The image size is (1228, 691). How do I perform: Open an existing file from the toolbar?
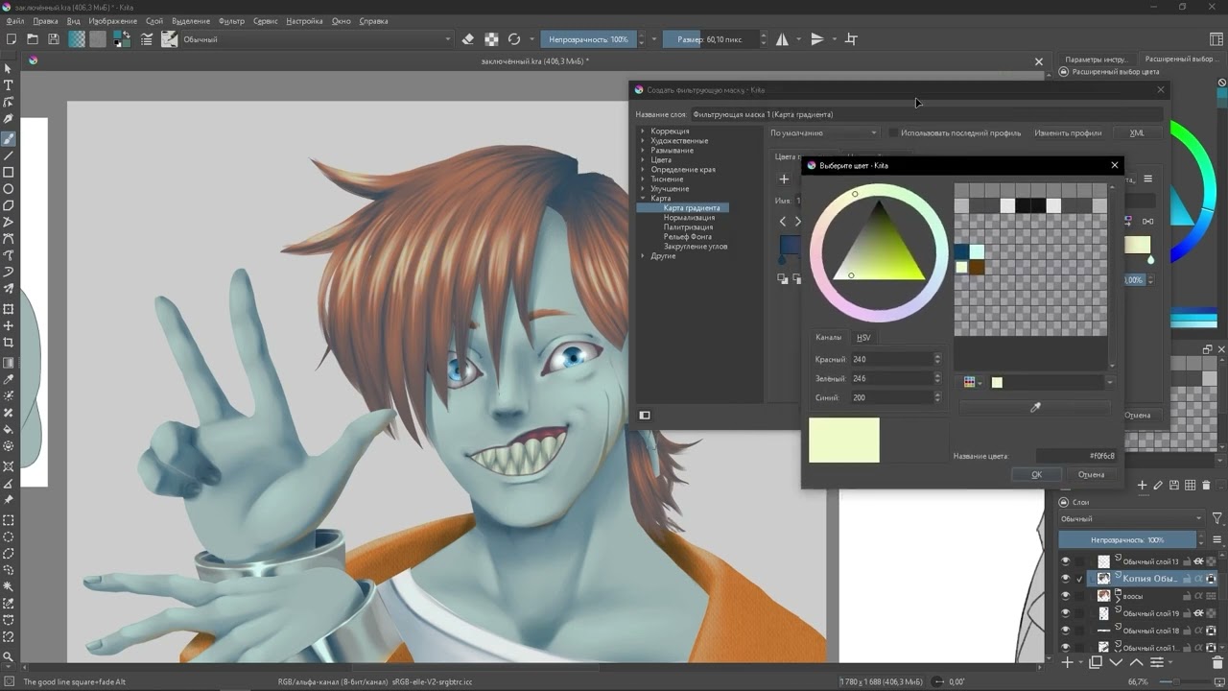pyautogui.click(x=33, y=39)
